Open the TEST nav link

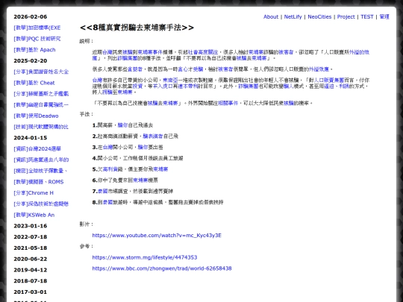point(367,17)
